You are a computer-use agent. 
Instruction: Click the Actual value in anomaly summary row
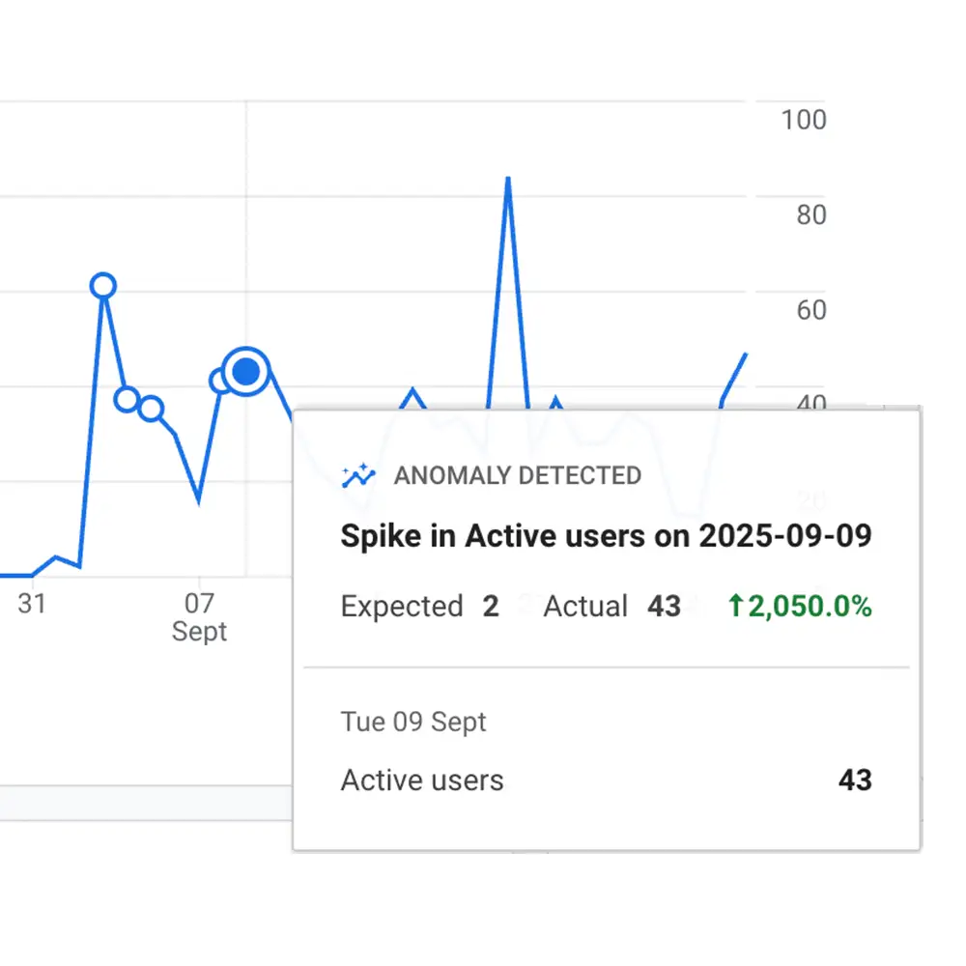(x=664, y=607)
